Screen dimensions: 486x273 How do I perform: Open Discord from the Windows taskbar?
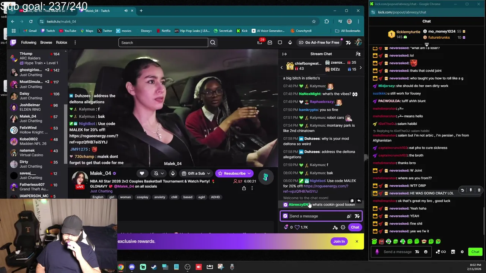(x=132, y=267)
